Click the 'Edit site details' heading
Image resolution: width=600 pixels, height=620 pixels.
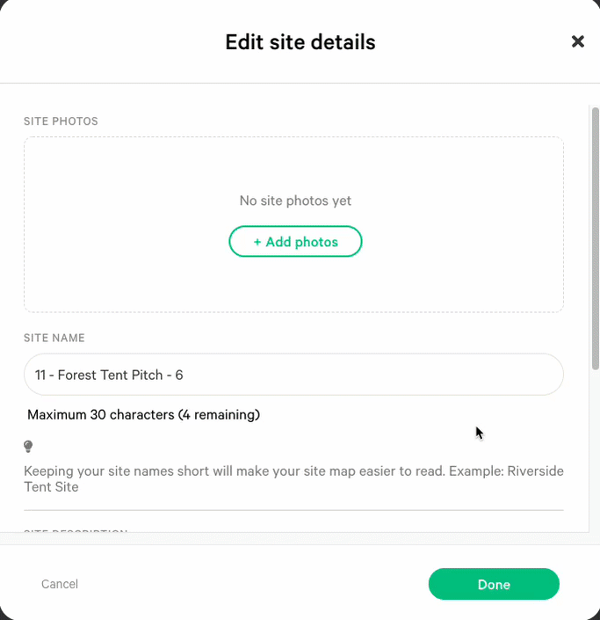300,42
